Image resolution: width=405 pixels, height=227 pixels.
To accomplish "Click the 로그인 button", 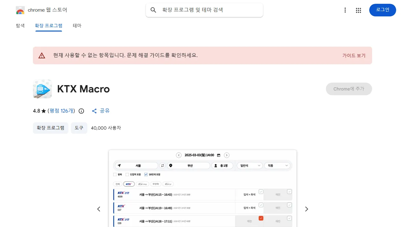I will [382, 10].
